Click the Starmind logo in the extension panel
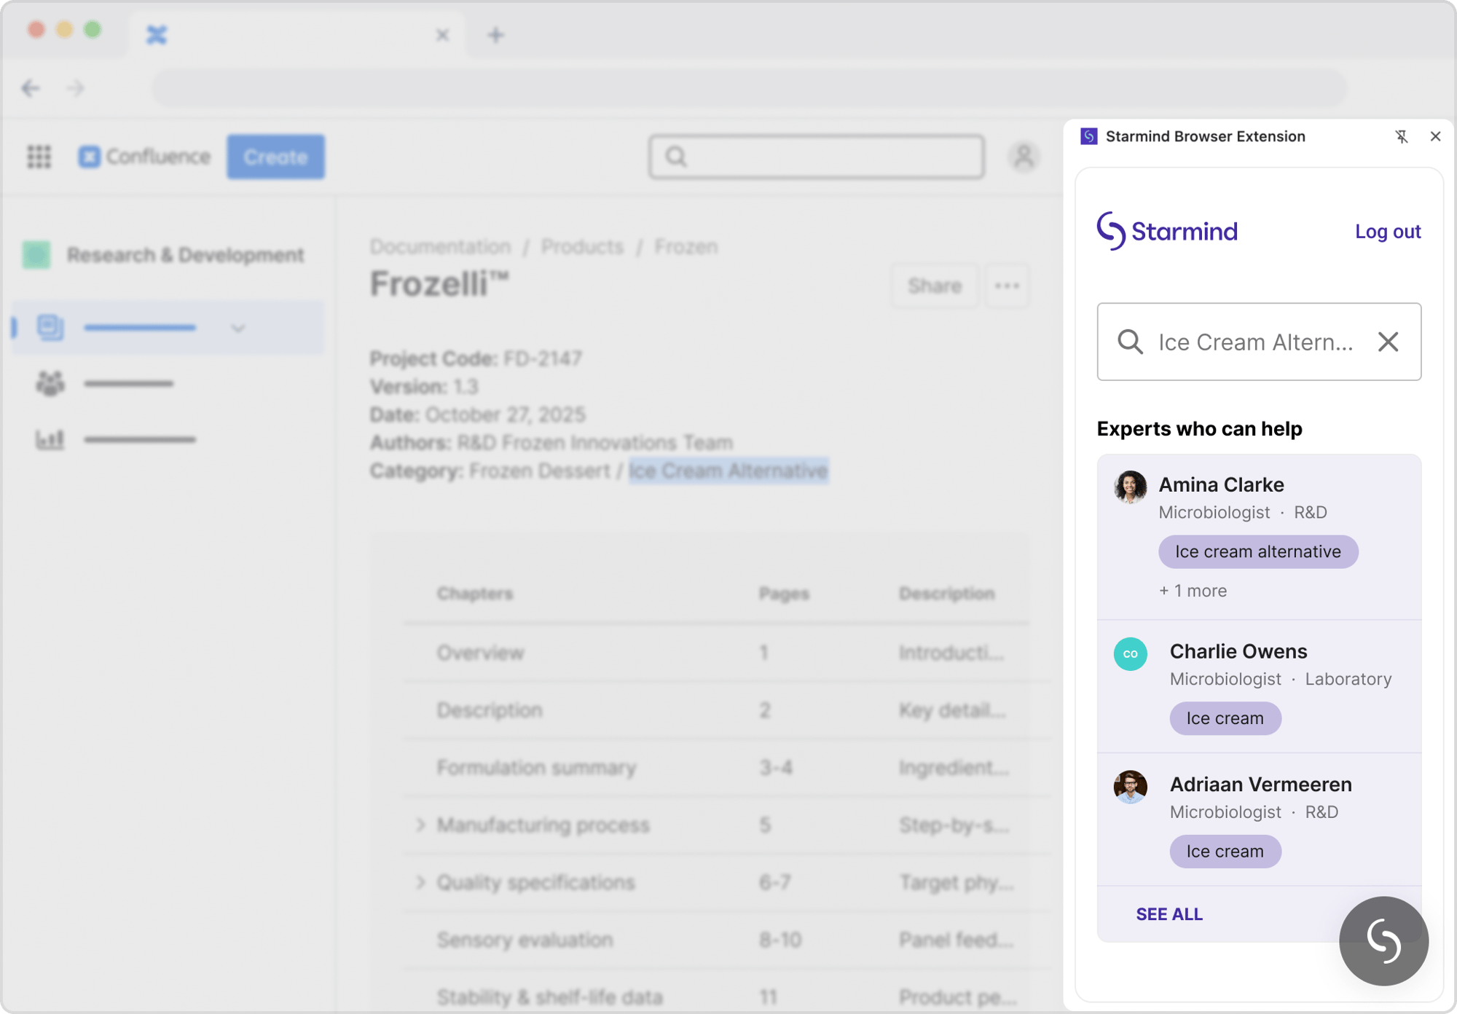This screenshot has height=1014, width=1457. (1166, 231)
